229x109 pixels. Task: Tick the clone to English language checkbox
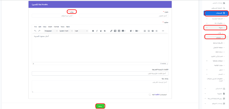tap(150, 95)
